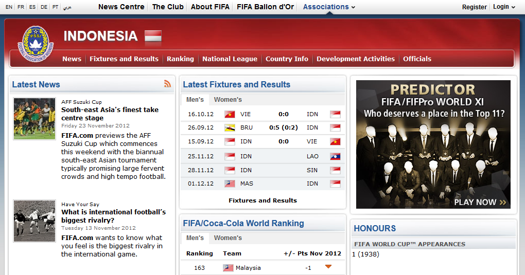Image resolution: width=525 pixels, height=275 pixels.
Task: Click the Indonesia flag beside the INDONESIA title
Action: pos(153,36)
